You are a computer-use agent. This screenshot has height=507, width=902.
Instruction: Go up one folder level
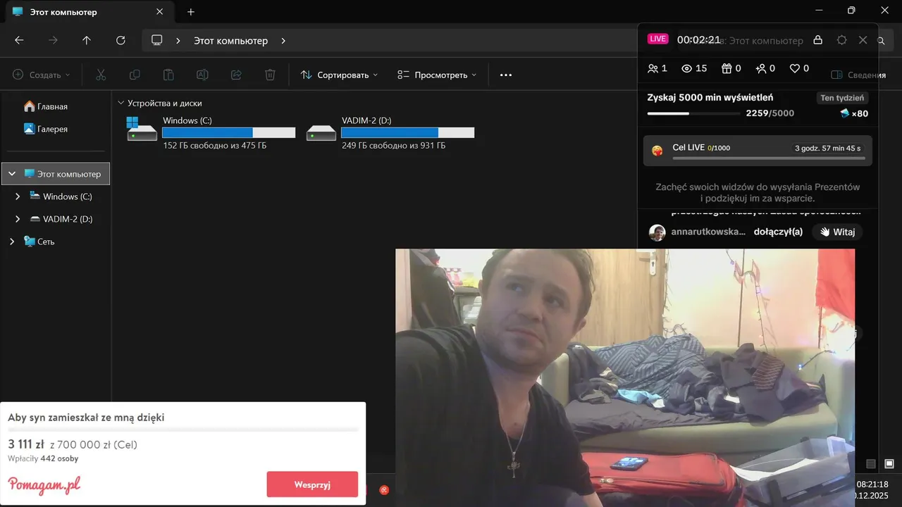coord(87,41)
